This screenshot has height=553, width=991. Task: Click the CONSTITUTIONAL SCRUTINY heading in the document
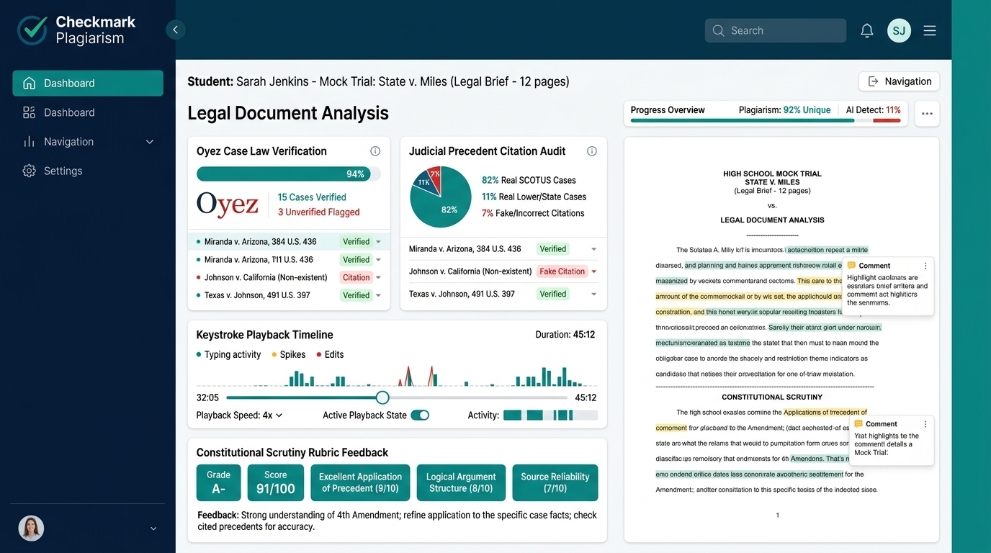(x=772, y=397)
